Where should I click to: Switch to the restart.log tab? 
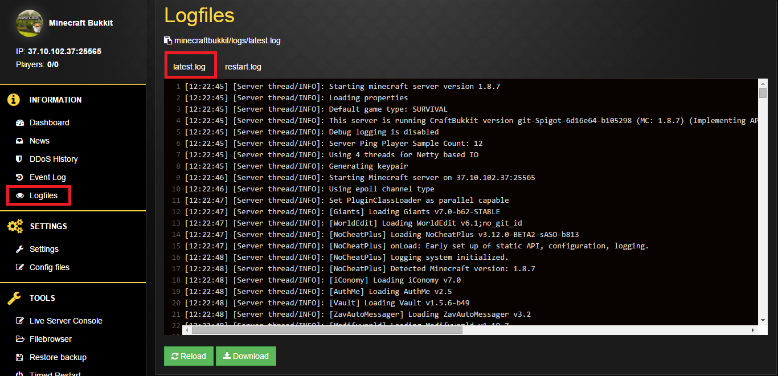click(243, 67)
